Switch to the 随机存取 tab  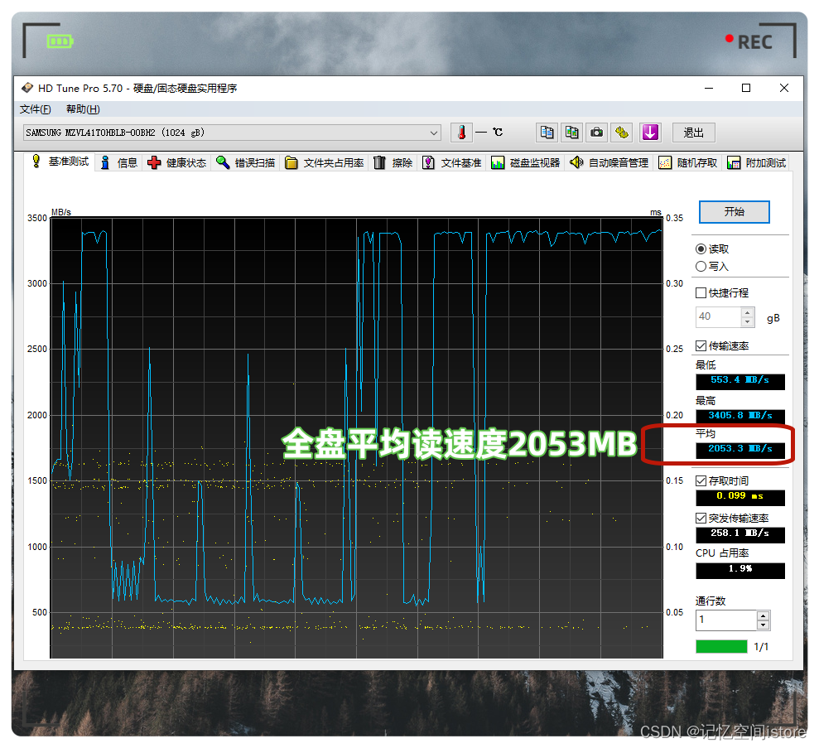point(688,163)
